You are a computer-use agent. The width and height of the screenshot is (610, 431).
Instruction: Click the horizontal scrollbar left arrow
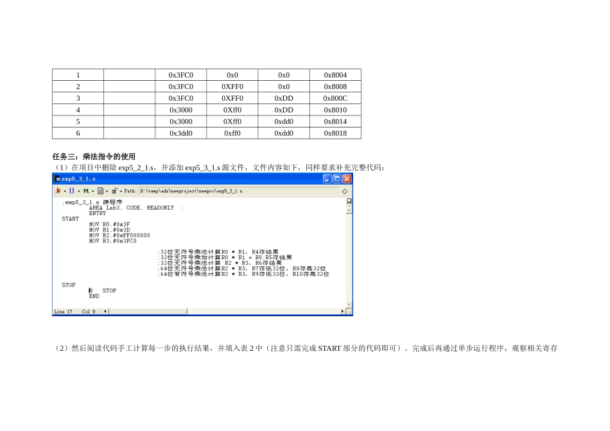(105, 311)
